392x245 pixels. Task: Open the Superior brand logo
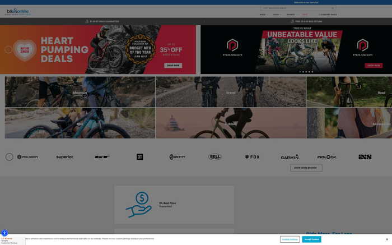click(x=65, y=157)
